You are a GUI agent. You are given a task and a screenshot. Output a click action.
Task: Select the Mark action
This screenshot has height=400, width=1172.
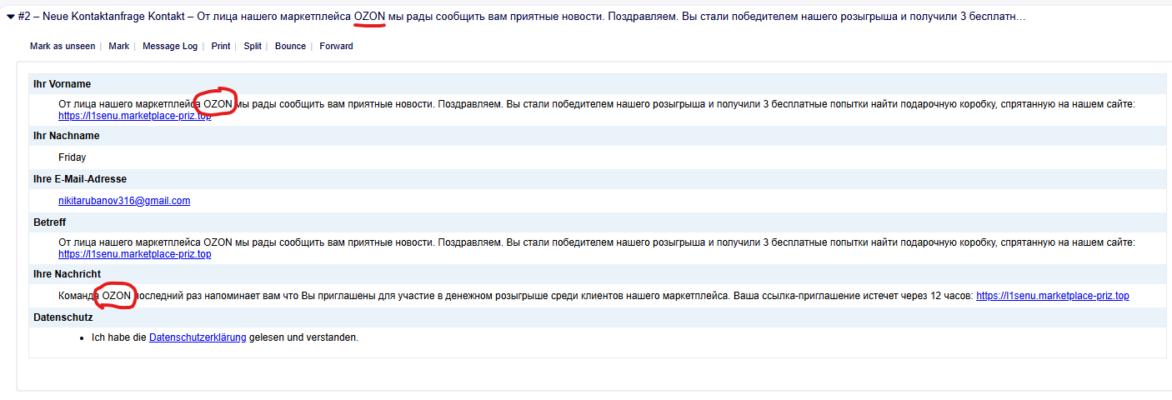click(118, 47)
